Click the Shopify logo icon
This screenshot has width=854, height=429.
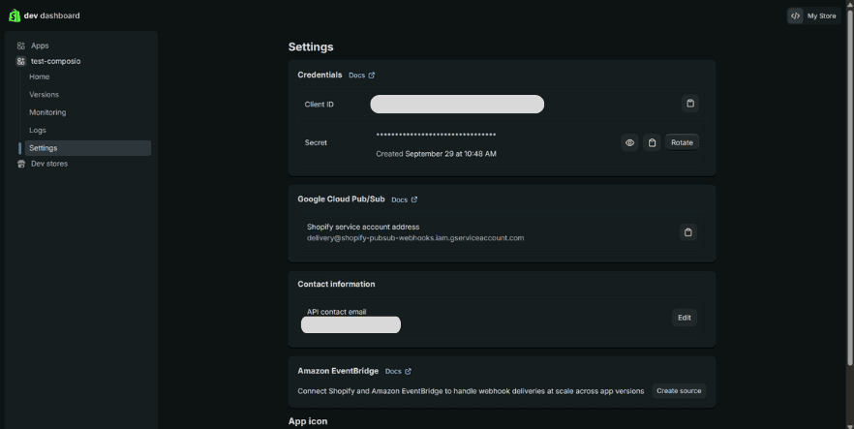point(15,15)
